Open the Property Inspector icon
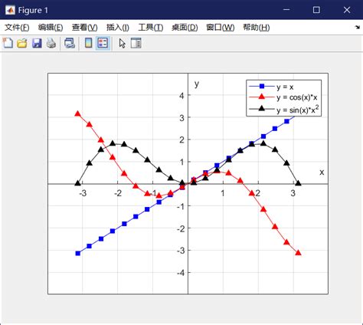The height and width of the screenshot is (325, 363). pyautogui.click(x=136, y=43)
